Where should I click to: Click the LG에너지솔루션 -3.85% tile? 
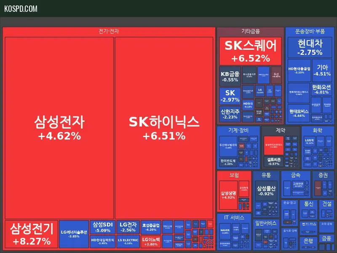click(x=74, y=234)
